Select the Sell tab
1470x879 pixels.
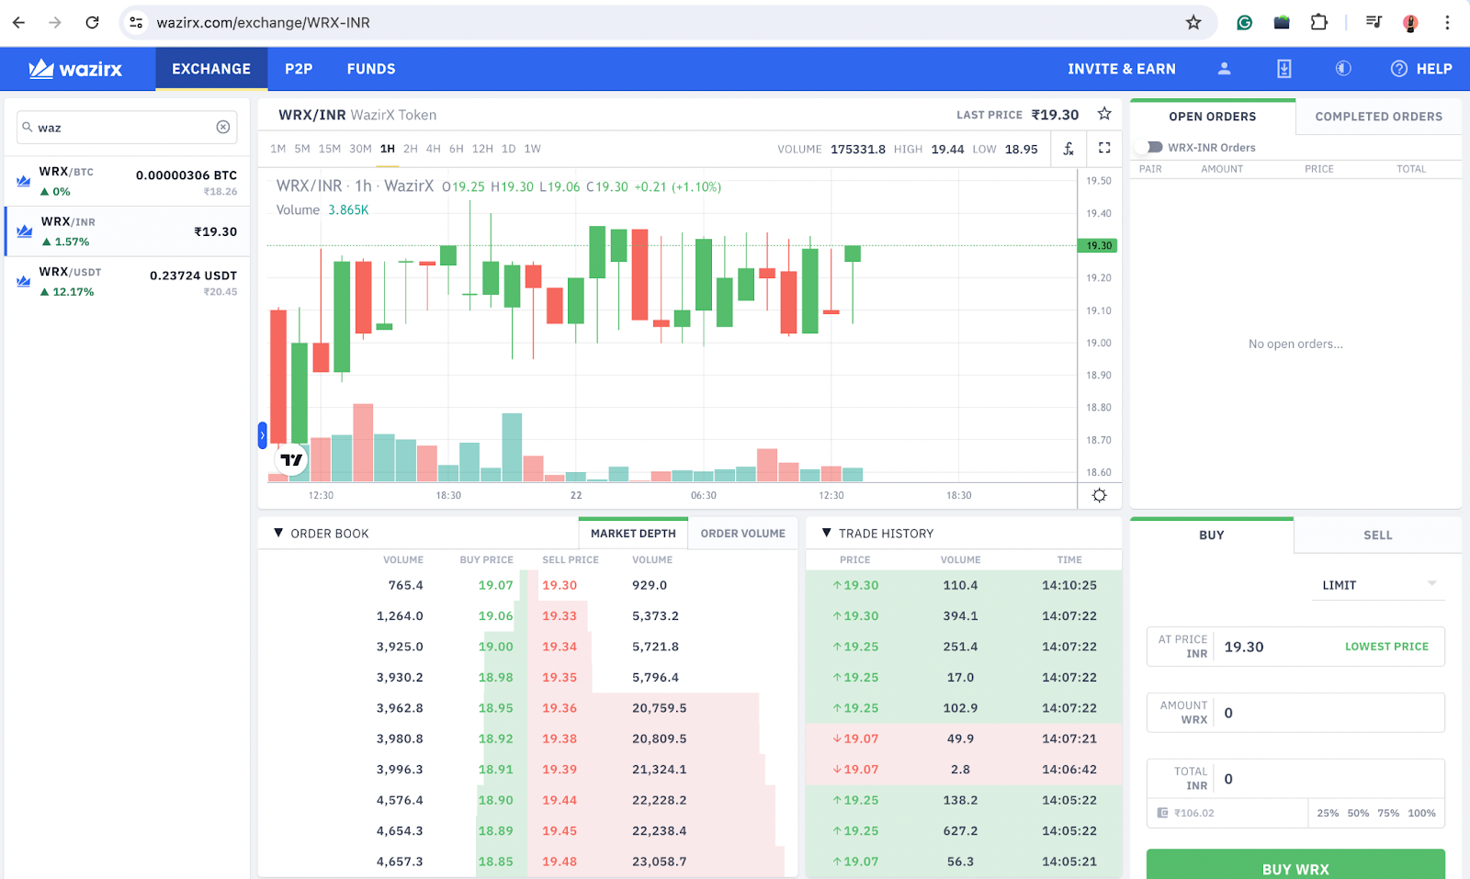pos(1378,535)
